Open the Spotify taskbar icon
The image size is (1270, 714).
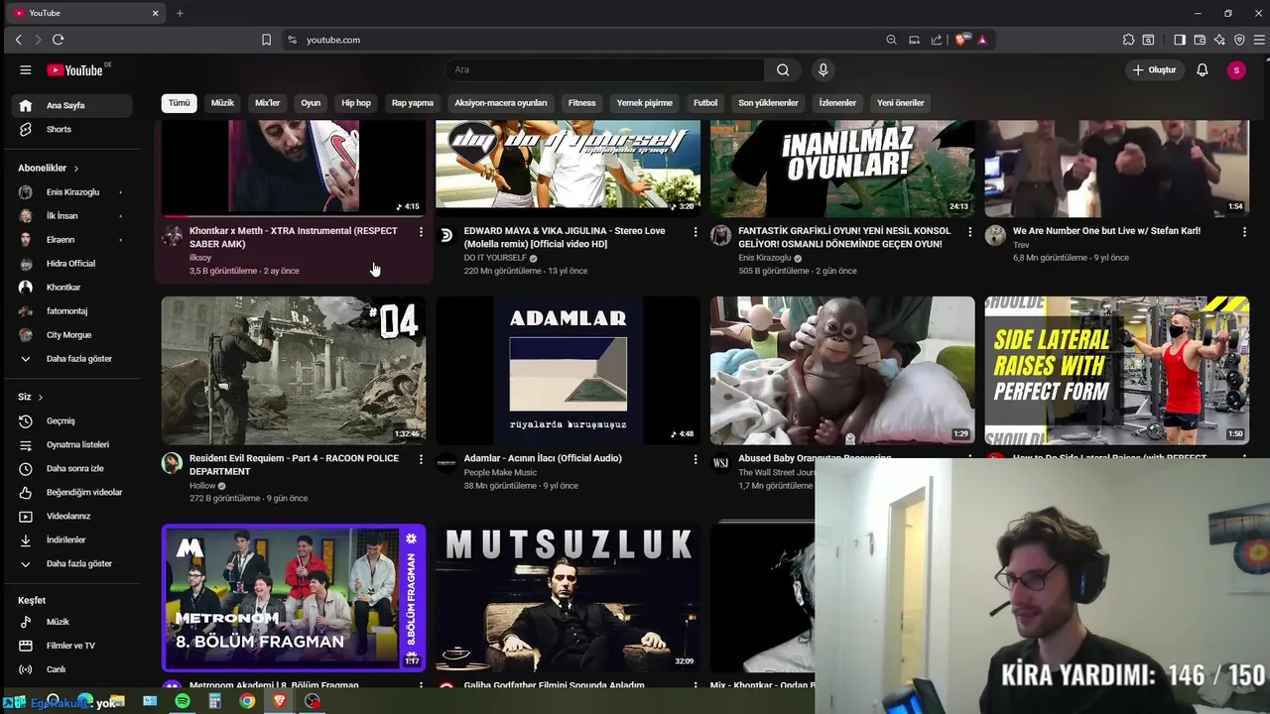click(183, 701)
